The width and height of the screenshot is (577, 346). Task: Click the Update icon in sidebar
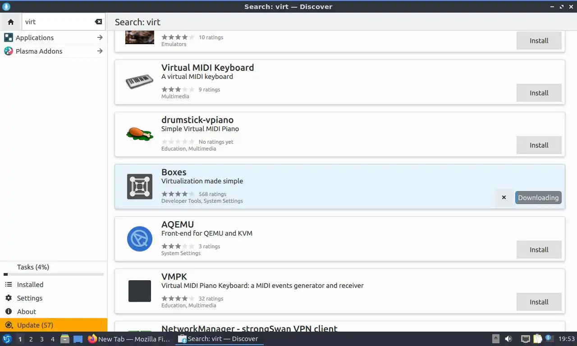(9, 325)
